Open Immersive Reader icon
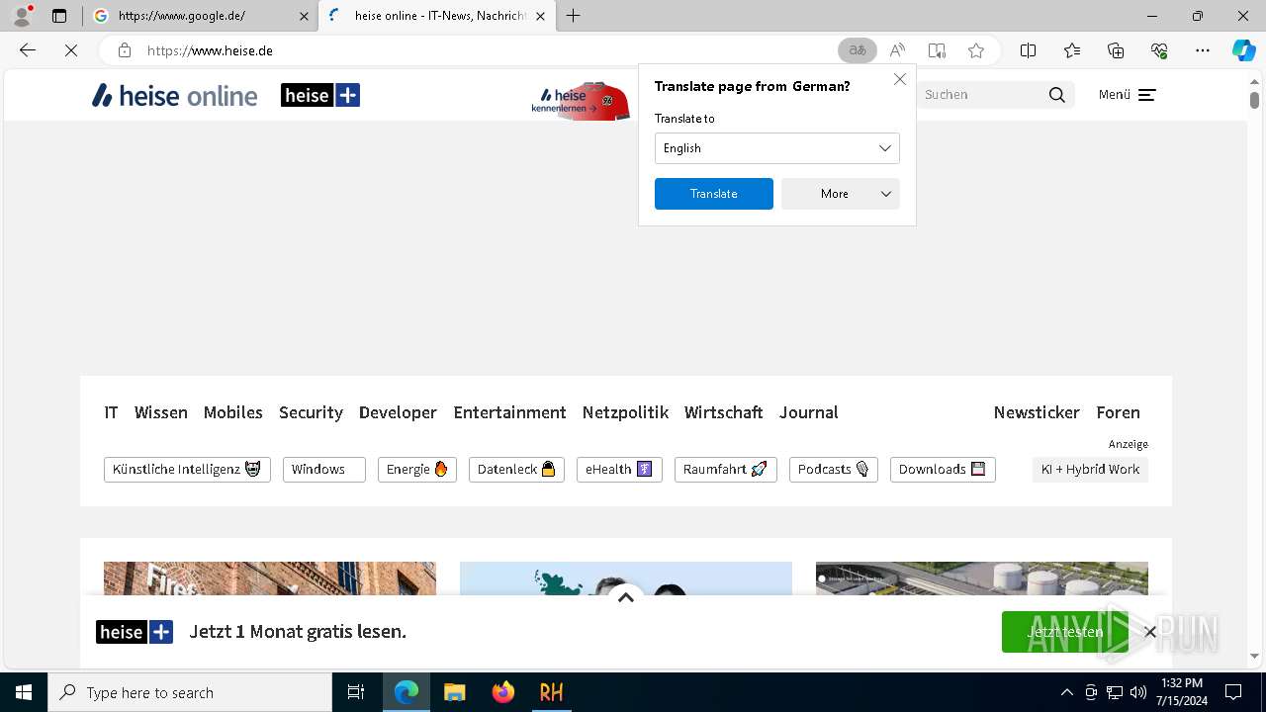The width and height of the screenshot is (1266, 712). (x=937, y=50)
